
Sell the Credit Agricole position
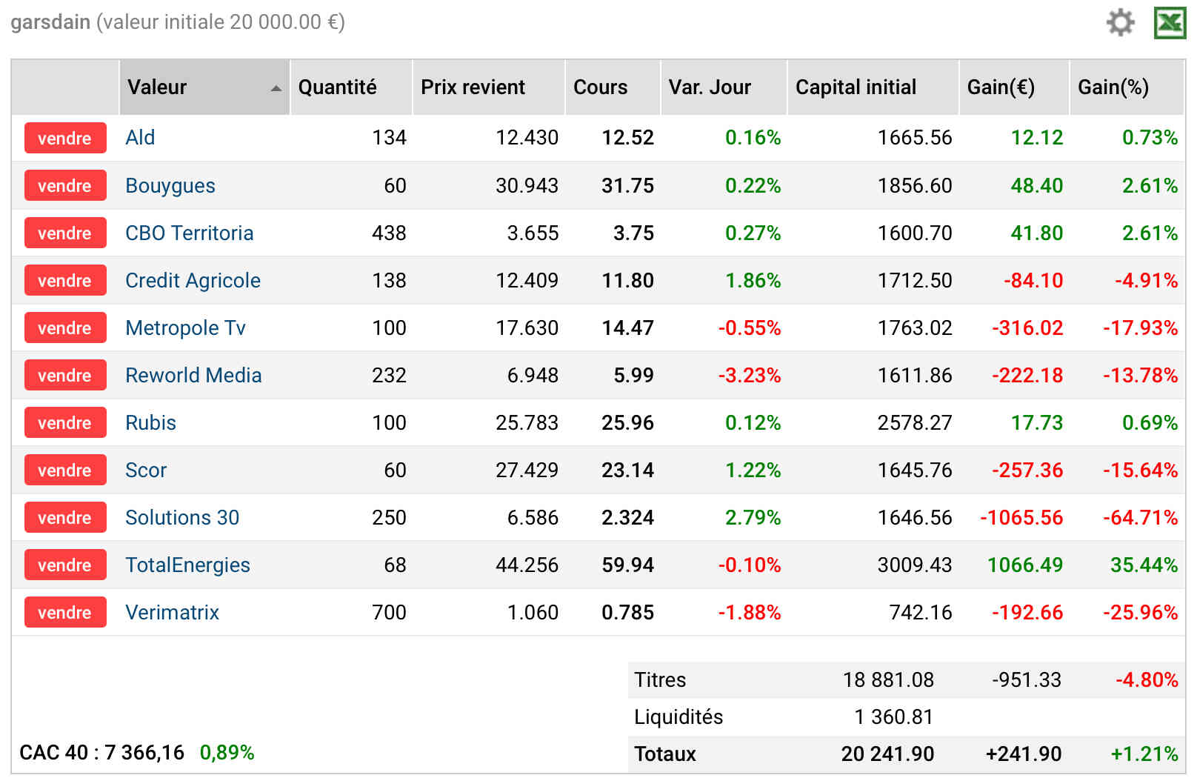tap(65, 280)
